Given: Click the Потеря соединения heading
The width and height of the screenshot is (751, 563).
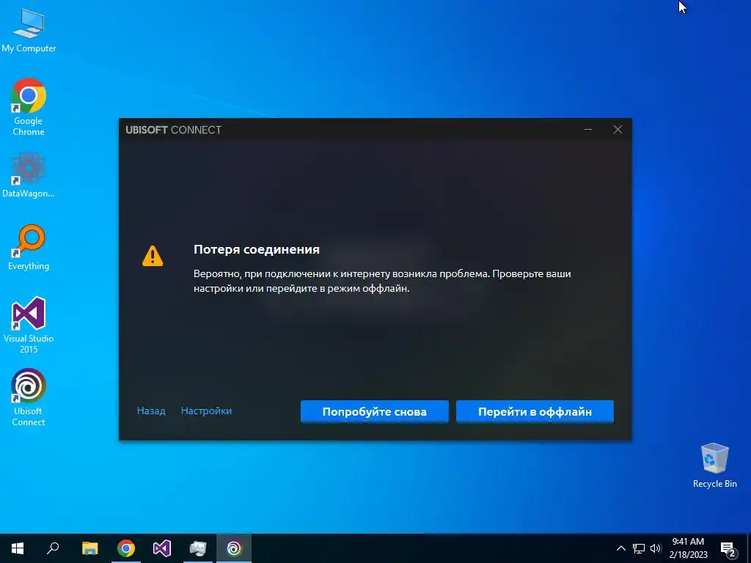Looking at the screenshot, I should pos(257,249).
